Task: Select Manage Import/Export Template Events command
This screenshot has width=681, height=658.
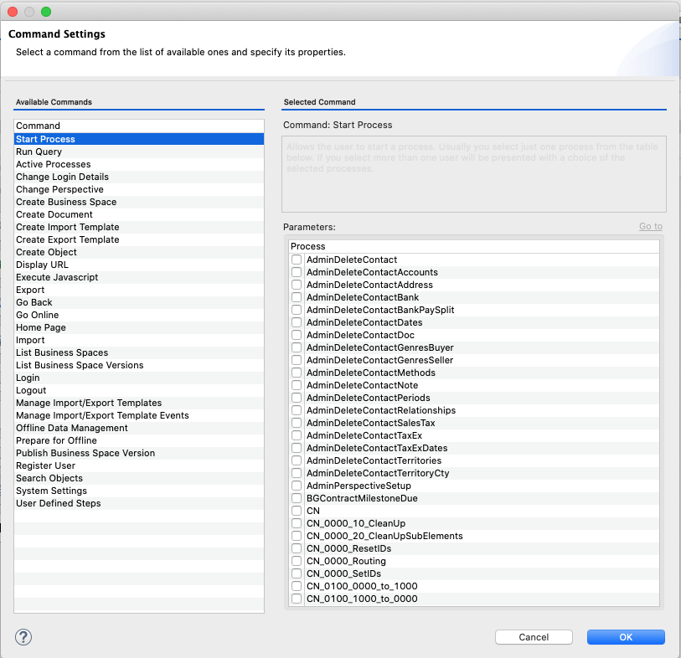Action: click(139, 416)
